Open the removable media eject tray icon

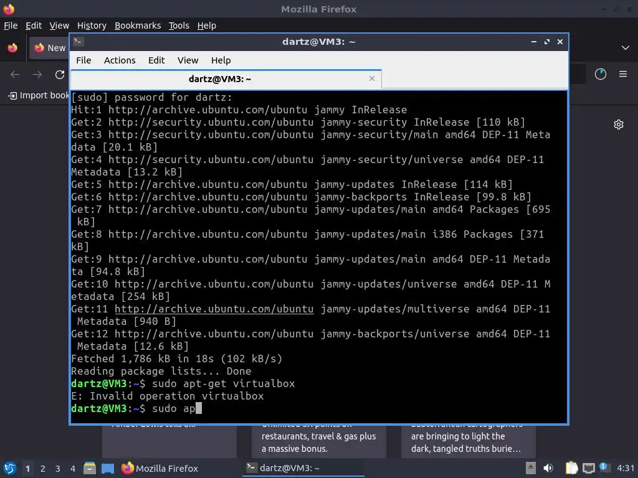point(531,468)
